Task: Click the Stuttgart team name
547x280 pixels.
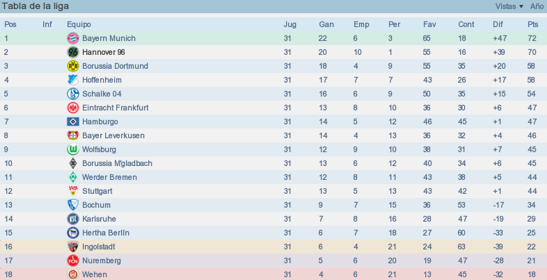Action: tap(97, 191)
